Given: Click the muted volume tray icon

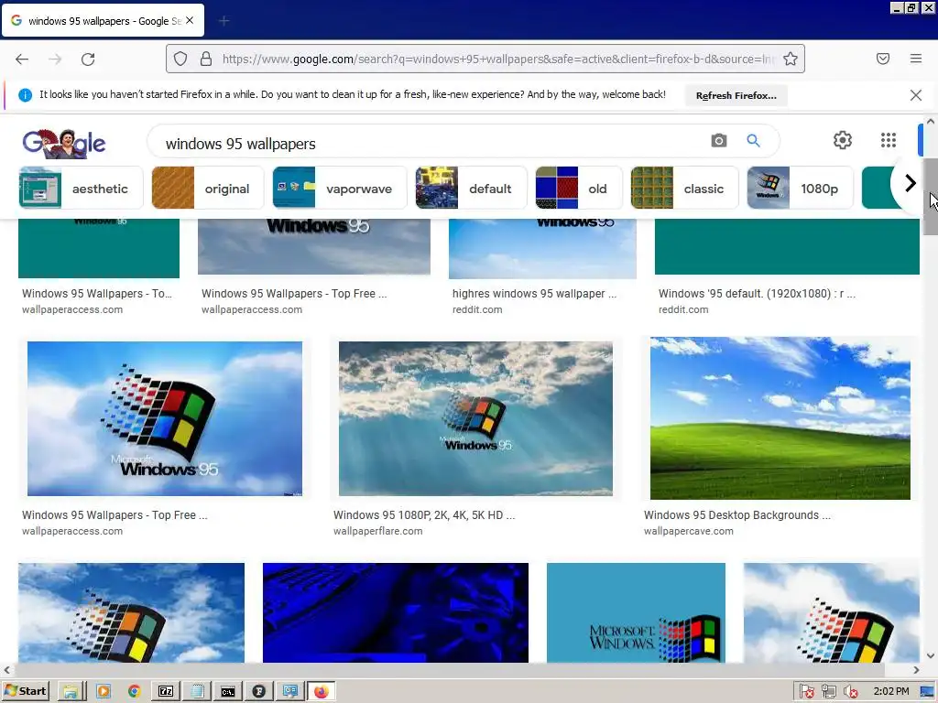Looking at the screenshot, I should click(x=851, y=692).
